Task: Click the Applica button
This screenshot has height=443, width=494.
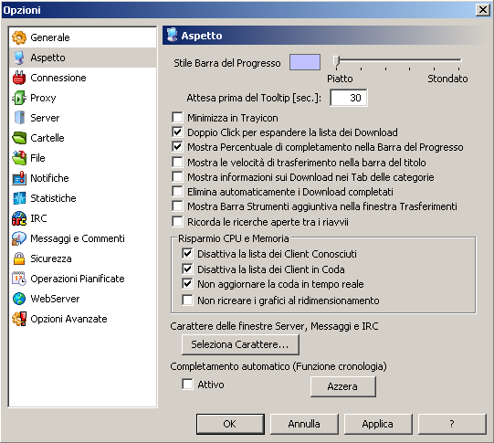Action: 378,424
